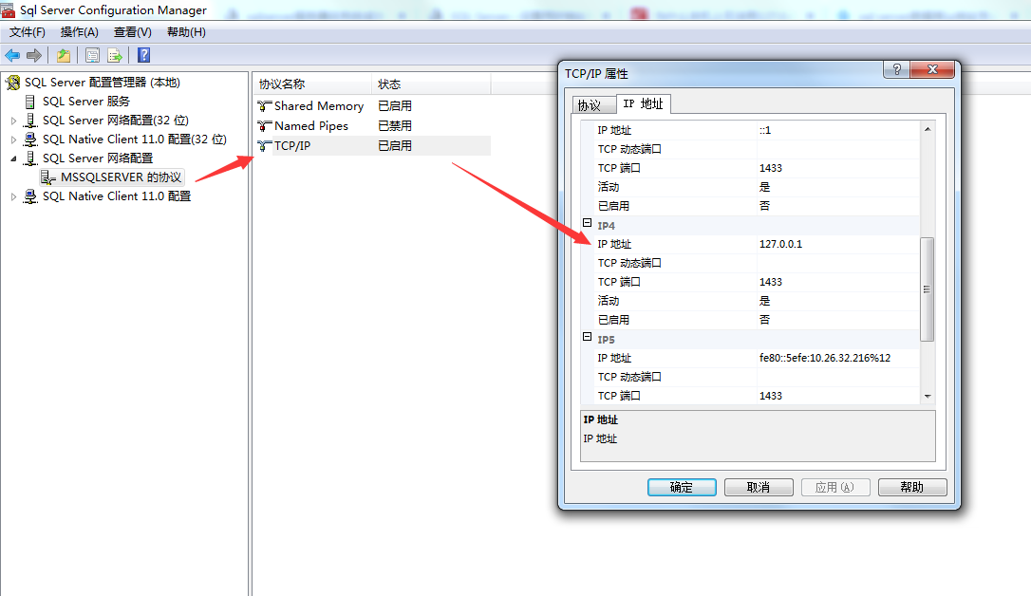Click the Configuration Manager title bar app icon
The height and width of the screenshot is (596, 1031).
[8, 9]
